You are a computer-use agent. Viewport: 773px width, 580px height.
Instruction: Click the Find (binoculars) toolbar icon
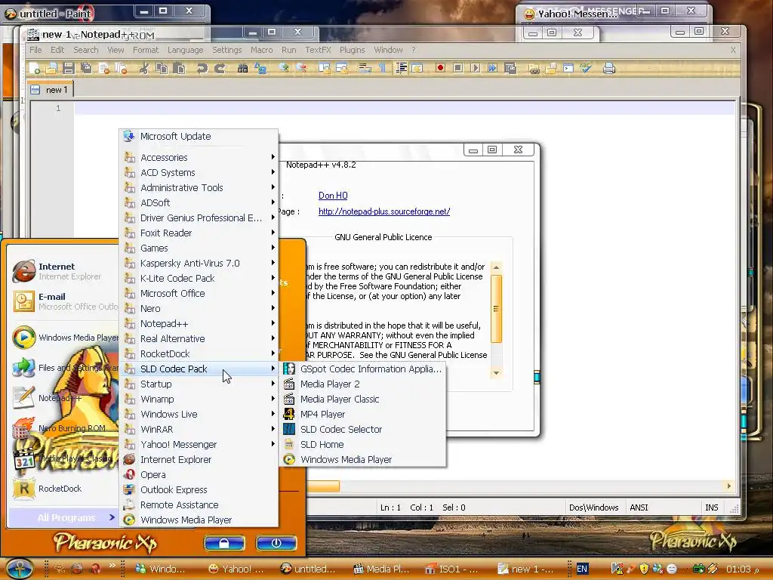(x=242, y=68)
